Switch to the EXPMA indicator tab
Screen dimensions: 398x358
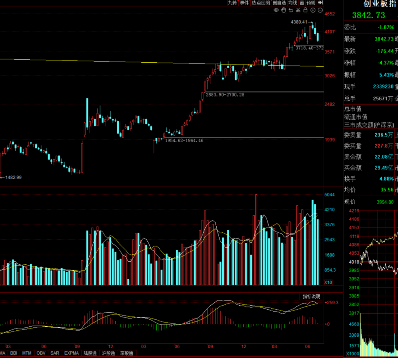click(x=71, y=353)
